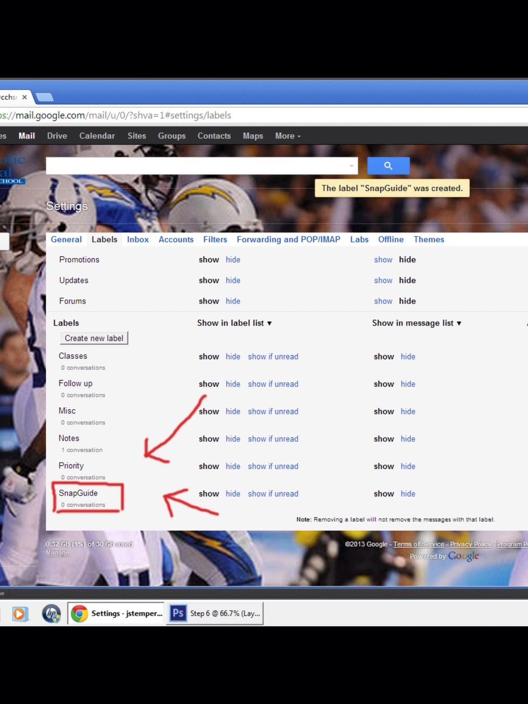Click the search box dropdown arrow
The image size is (528, 704).
[x=351, y=166]
